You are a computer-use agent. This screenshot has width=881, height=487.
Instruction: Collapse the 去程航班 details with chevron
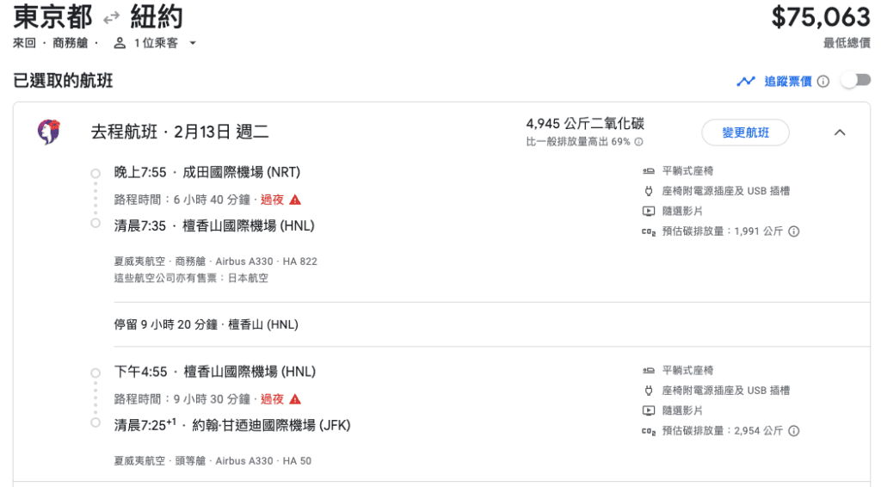(x=840, y=133)
